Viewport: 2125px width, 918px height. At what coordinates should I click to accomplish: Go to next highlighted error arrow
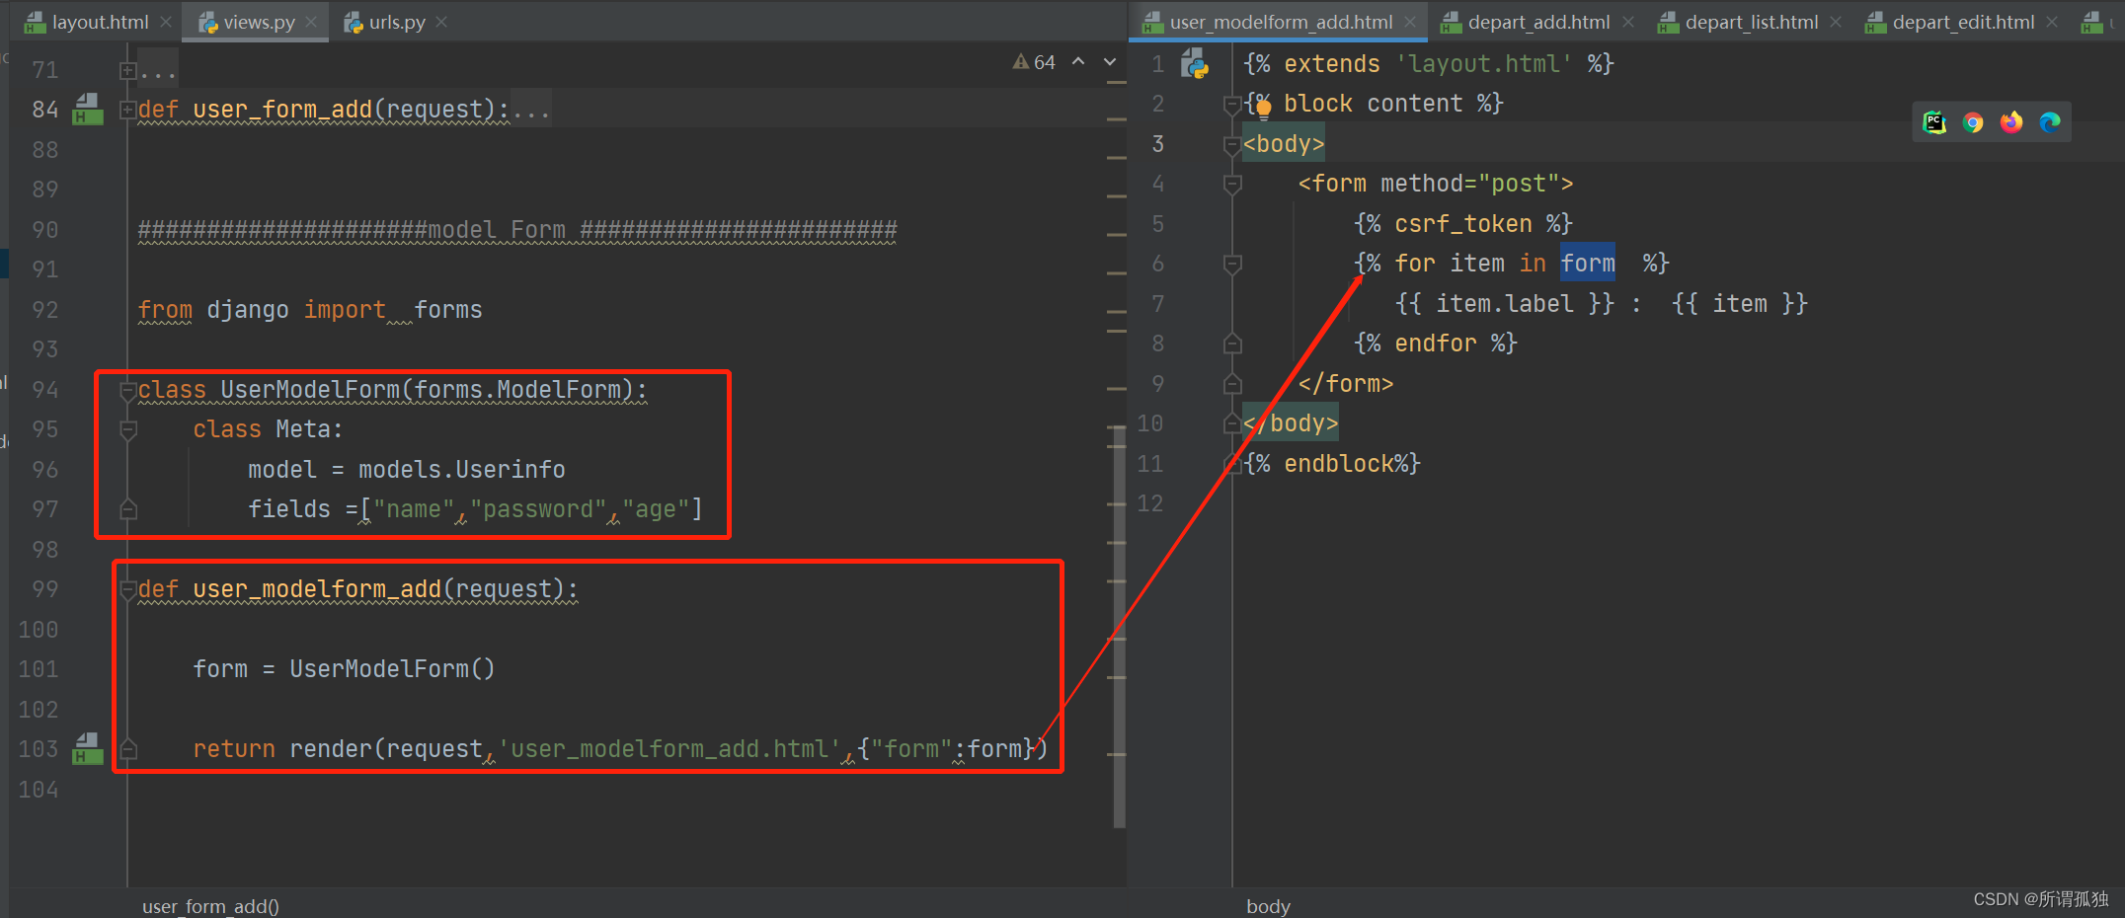coord(1110,61)
